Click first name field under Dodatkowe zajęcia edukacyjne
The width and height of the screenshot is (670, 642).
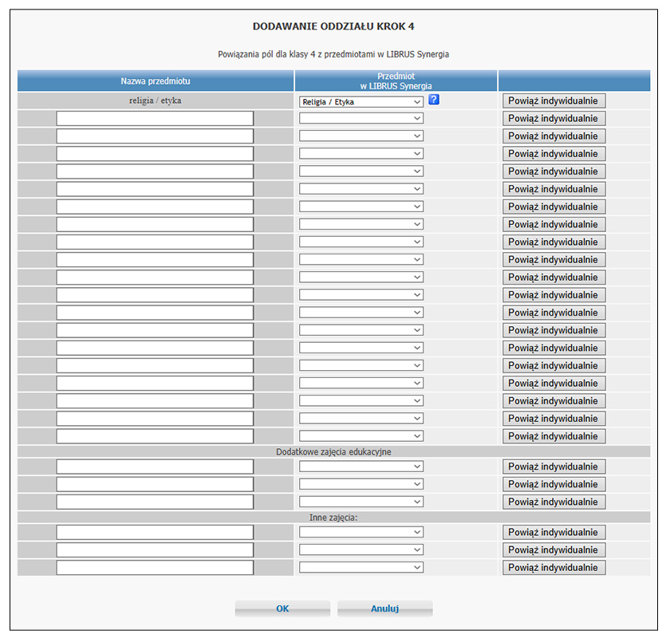tap(155, 467)
